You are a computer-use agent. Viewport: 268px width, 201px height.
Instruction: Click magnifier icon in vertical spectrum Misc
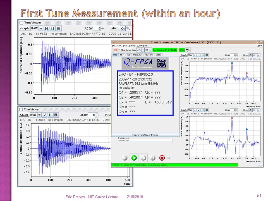coord(254,110)
